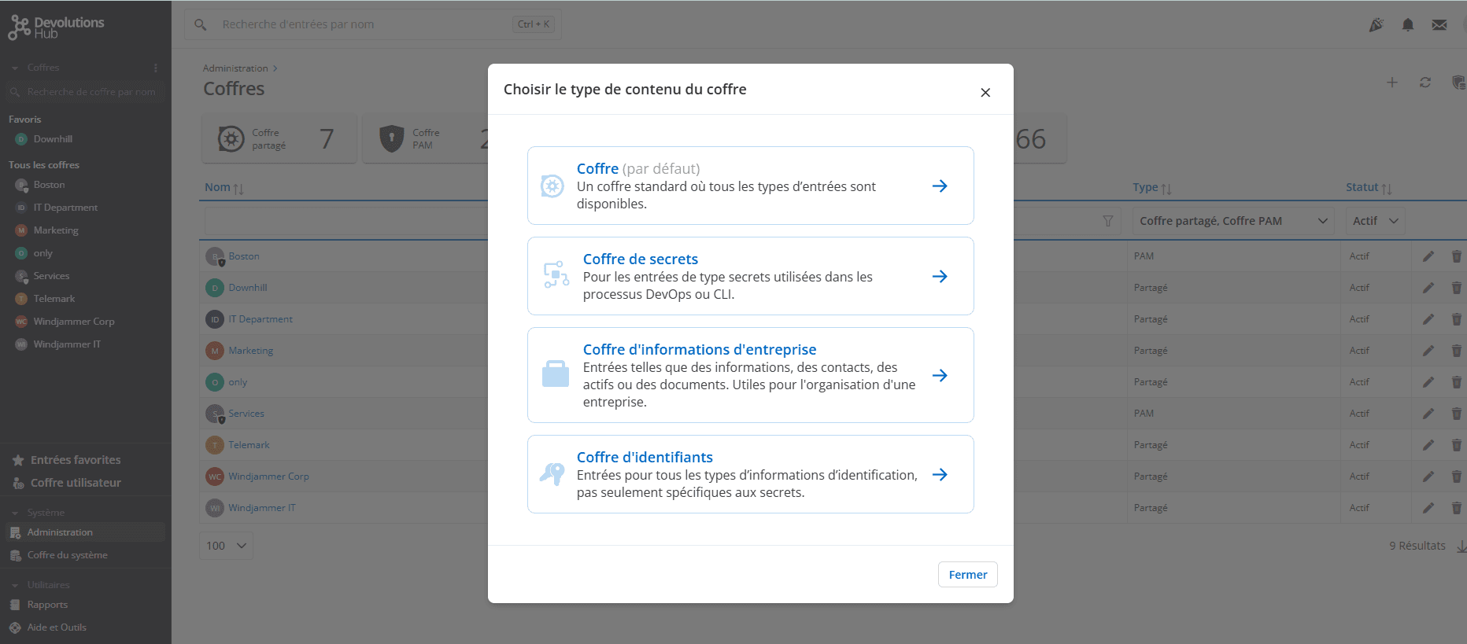Open the page size 100 dropdown
Image resolution: width=1467 pixels, height=644 pixels.
[x=226, y=546]
